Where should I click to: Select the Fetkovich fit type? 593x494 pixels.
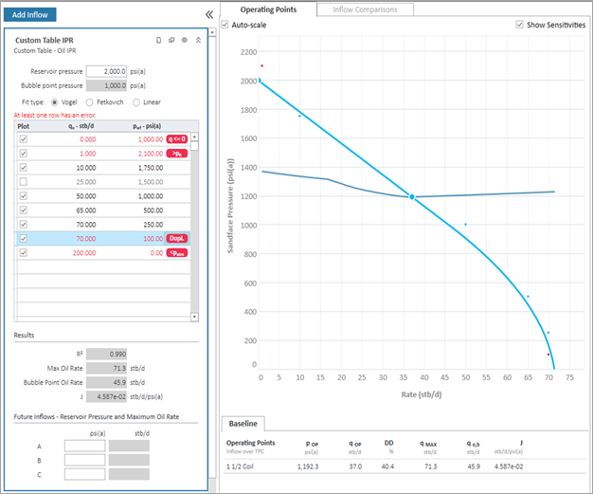point(90,102)
